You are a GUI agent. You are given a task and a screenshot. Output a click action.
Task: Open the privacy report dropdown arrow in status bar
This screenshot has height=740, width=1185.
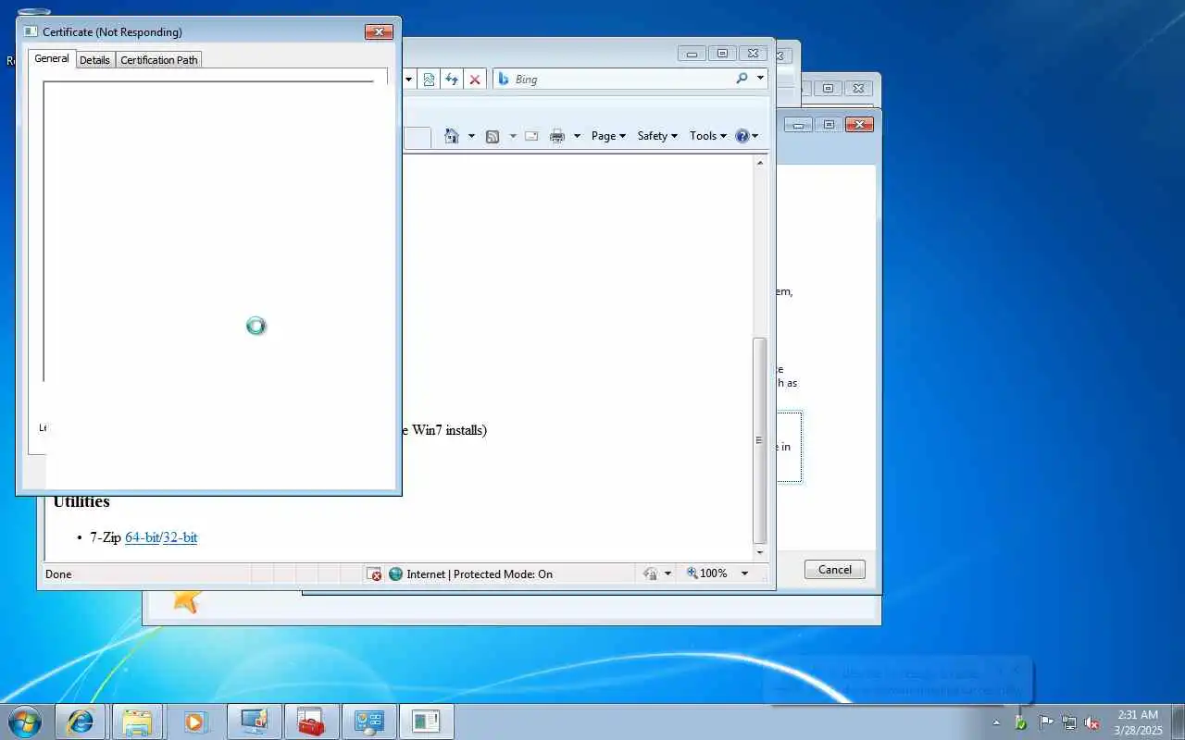pos(667,574)
